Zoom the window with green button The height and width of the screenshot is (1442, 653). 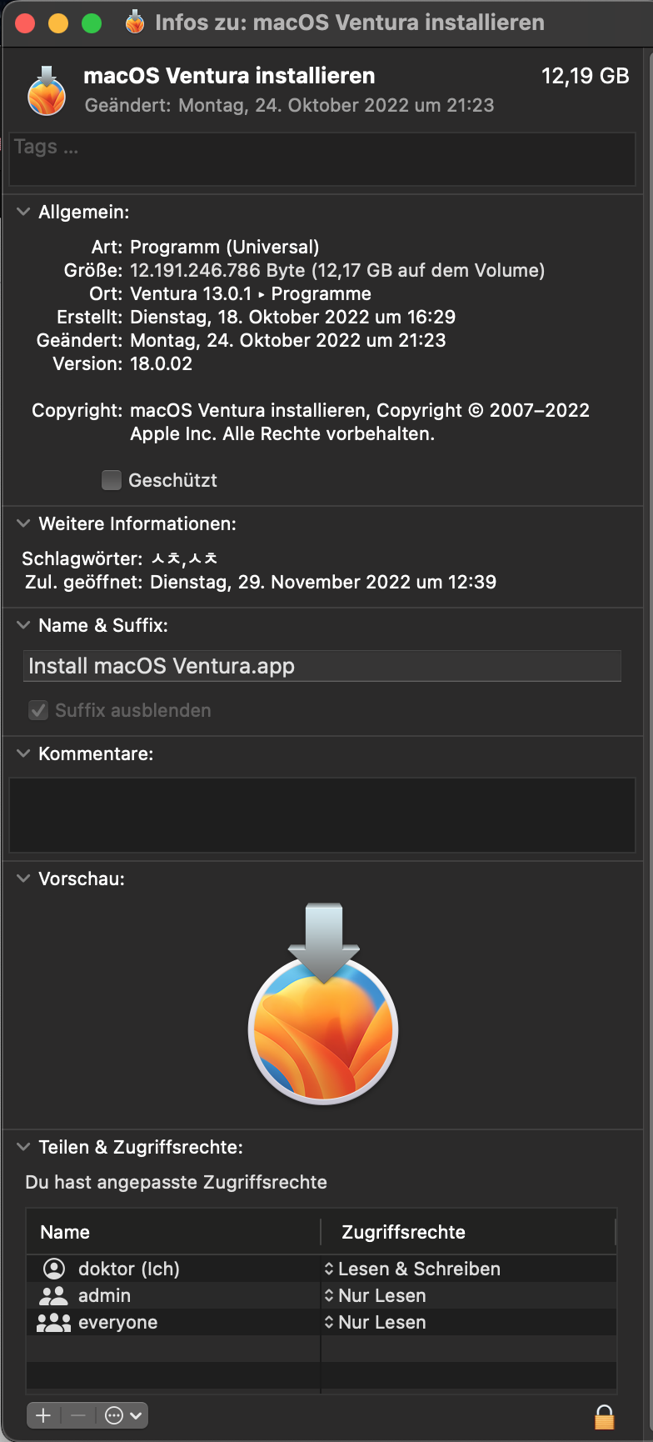click(x=92, y=23)
